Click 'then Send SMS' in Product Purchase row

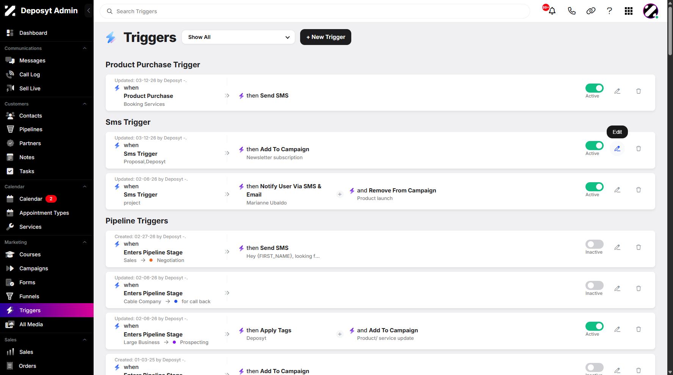[267, 96]
